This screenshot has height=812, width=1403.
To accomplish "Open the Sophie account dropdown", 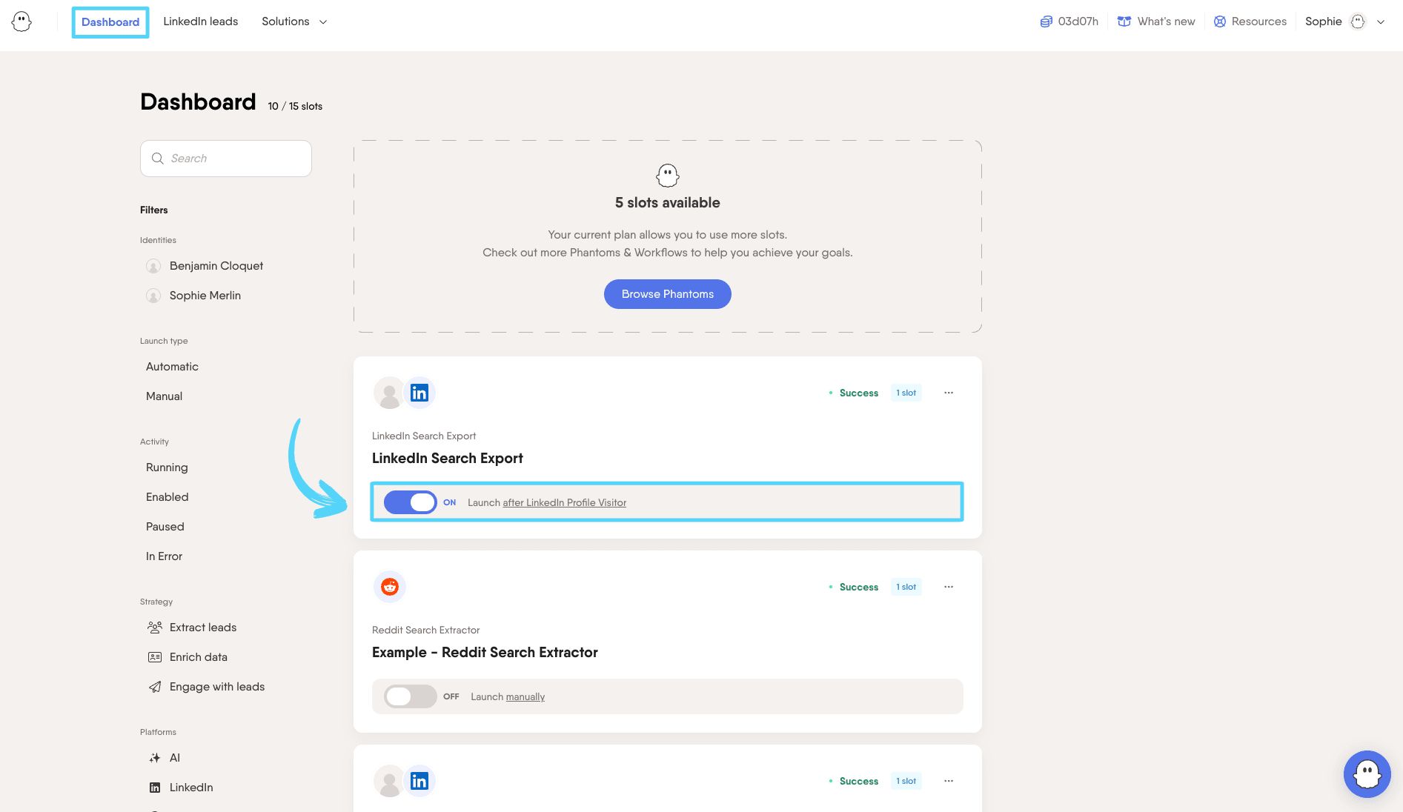I will [1344, 21].
